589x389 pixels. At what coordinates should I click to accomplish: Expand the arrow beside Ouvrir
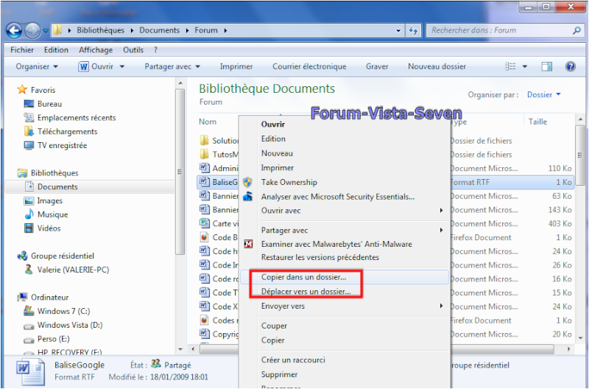(x=121, y=67)
